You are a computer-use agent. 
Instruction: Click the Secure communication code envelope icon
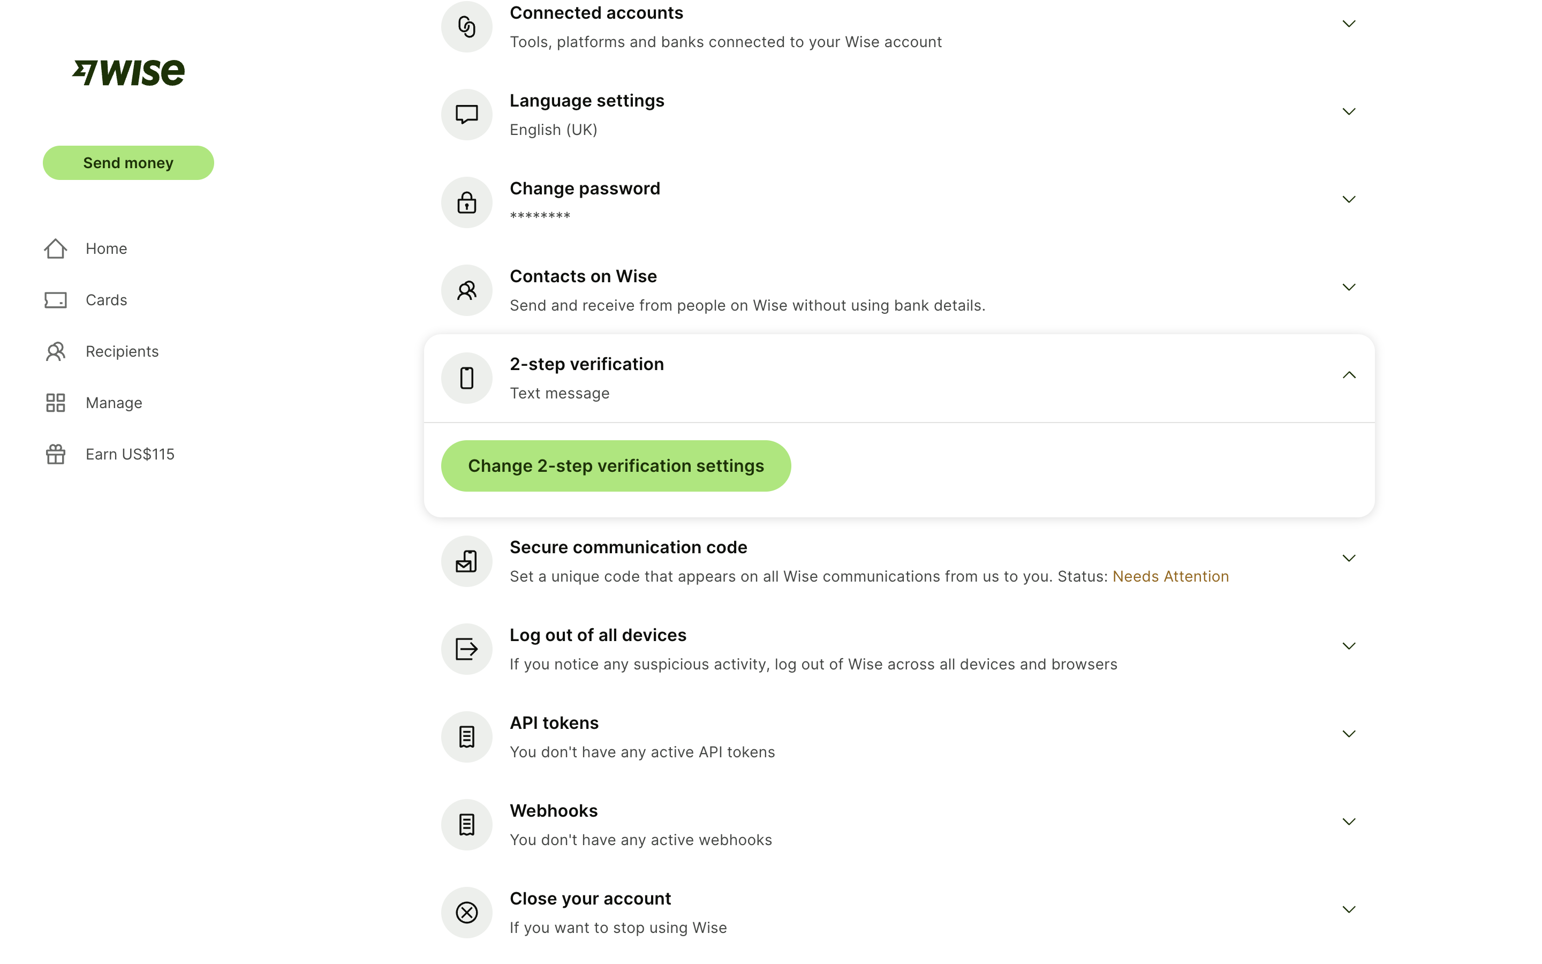[x=466, y=562]
